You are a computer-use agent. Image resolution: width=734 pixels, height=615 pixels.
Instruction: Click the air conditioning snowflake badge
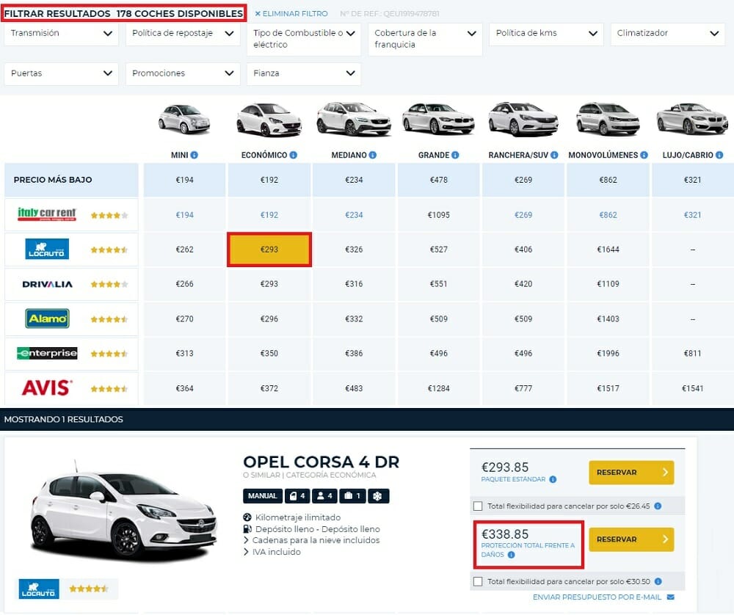click(378, 495)
